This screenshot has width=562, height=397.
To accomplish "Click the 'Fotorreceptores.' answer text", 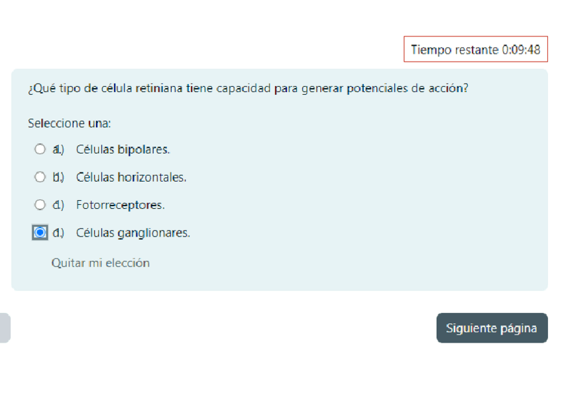I will (120, 205).
